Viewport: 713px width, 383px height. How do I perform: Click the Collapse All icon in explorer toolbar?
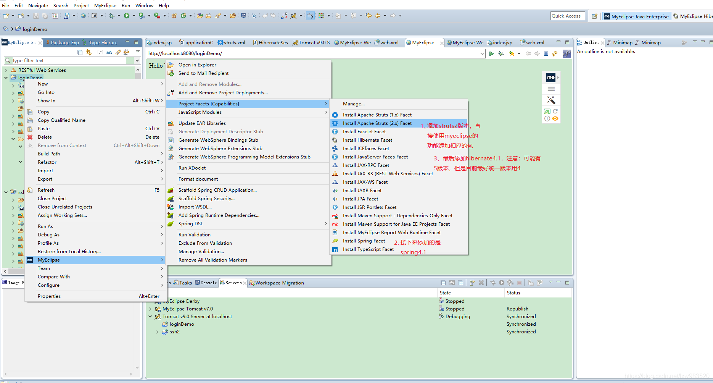(80, 52)
